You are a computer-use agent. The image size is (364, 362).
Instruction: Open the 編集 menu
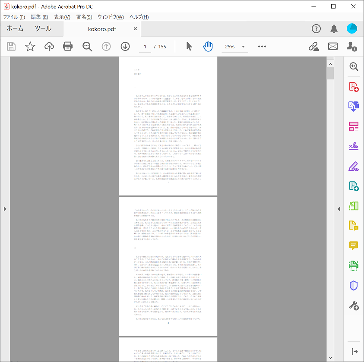tap(39, 17)
